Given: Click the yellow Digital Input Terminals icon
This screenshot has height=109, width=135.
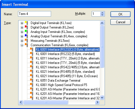Looking at the screenshot, I should [x=27, y=23].
